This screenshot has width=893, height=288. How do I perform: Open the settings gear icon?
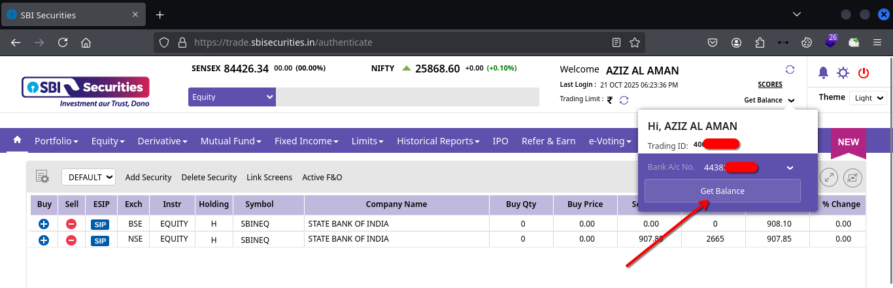tap(843, 73)
